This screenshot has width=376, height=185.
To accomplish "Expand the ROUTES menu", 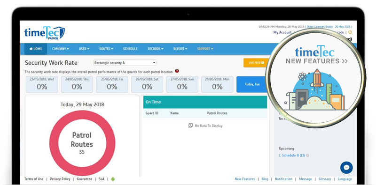I will (x=106, y=49).
